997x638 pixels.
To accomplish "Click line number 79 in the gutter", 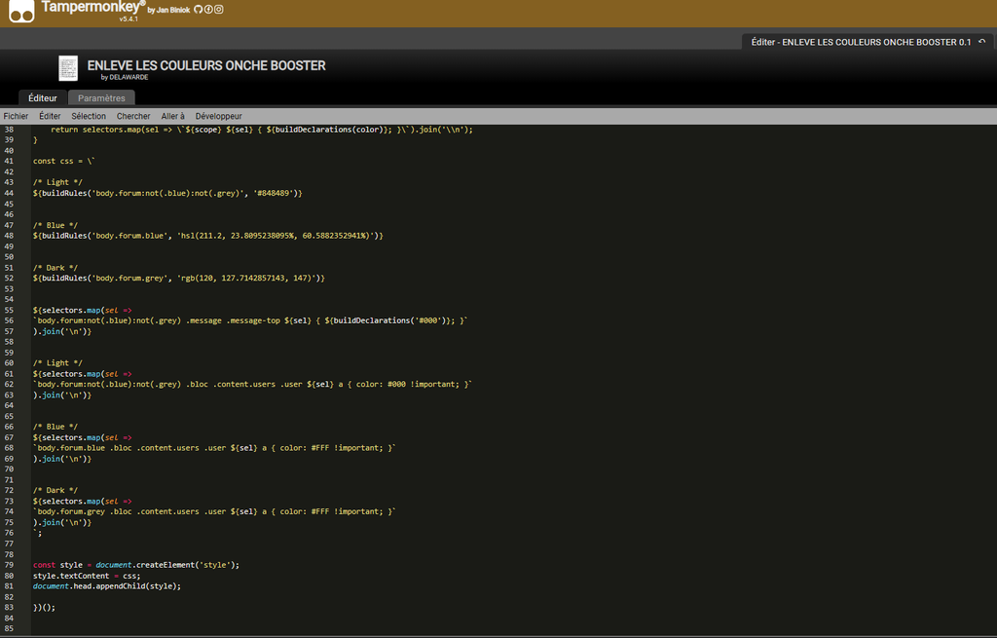I will pyautogui.click(x=9, y=565).
